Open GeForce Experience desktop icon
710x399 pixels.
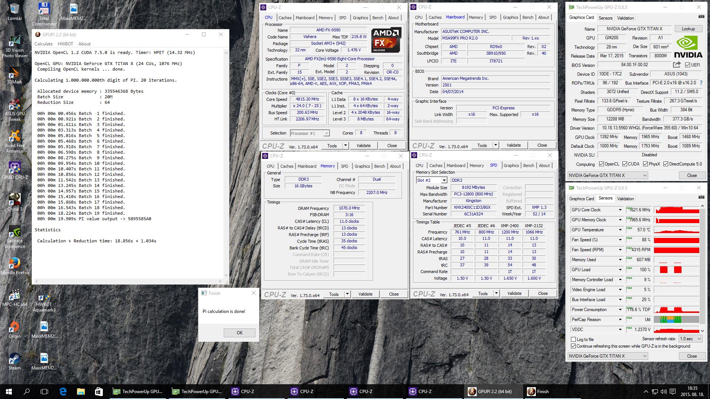click(x=14, y=237)
